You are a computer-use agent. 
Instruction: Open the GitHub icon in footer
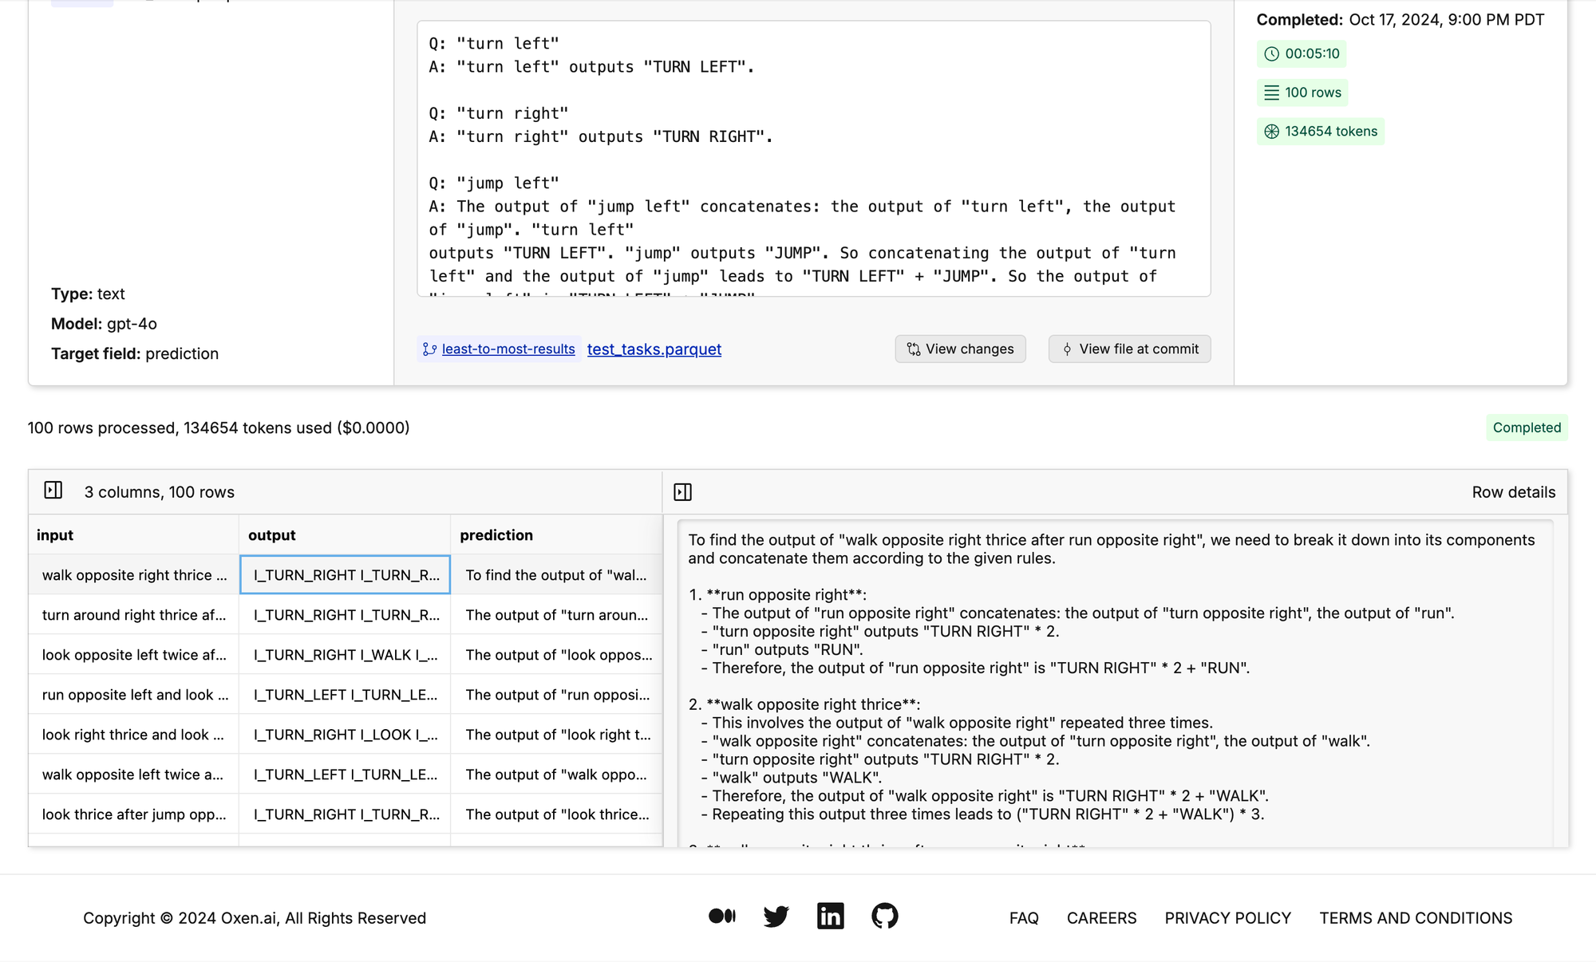884,916
